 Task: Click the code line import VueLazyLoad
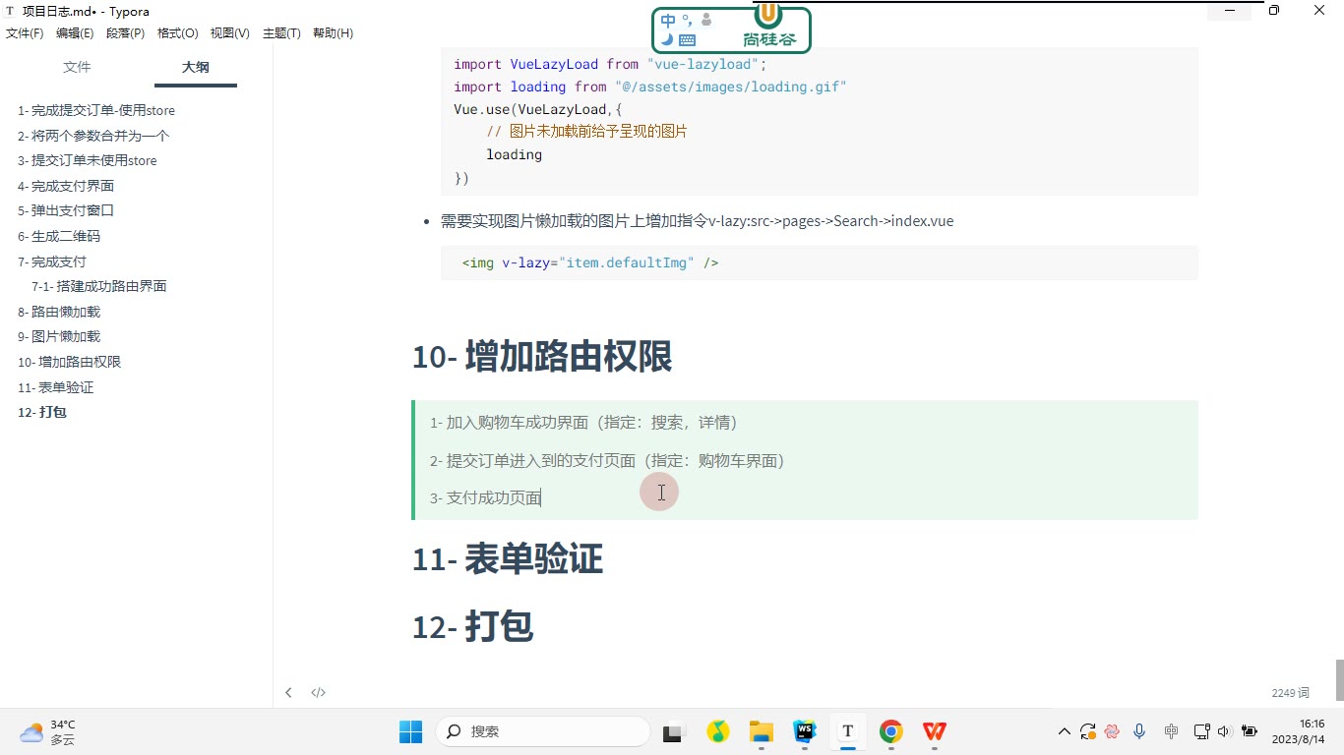pos(610,64)
